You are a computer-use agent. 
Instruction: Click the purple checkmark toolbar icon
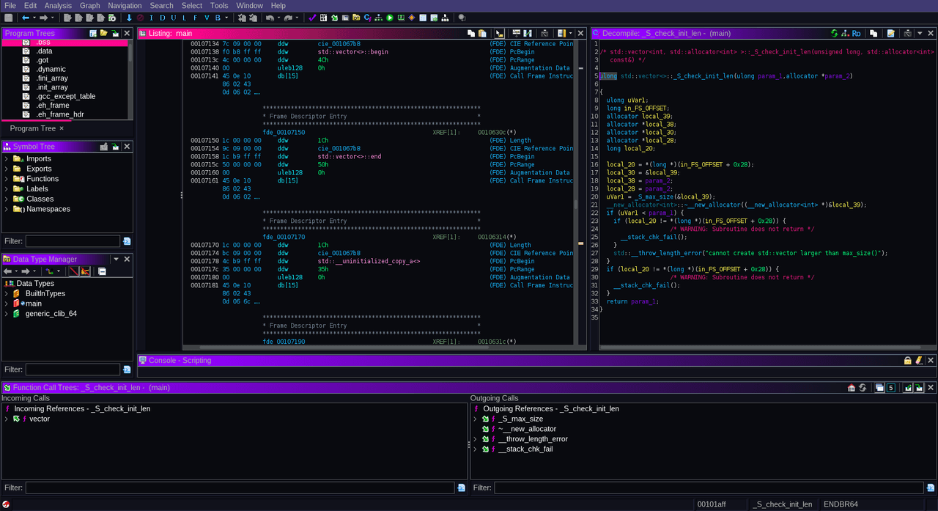(x=312, y=18)
